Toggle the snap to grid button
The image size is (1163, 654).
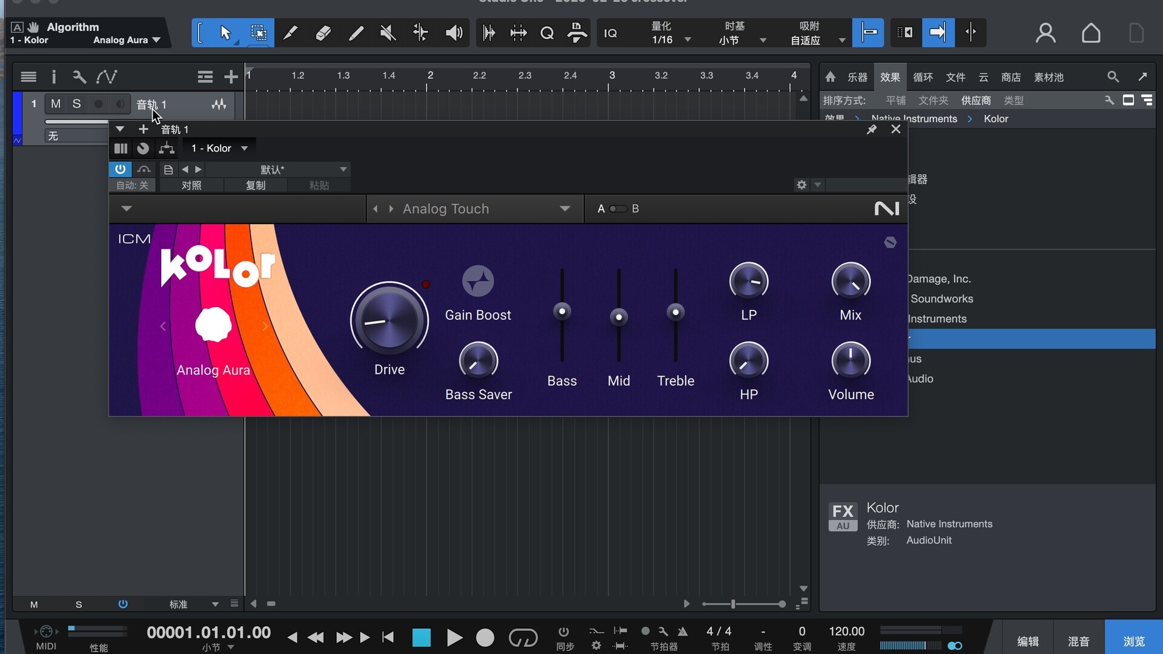[869, 33]
